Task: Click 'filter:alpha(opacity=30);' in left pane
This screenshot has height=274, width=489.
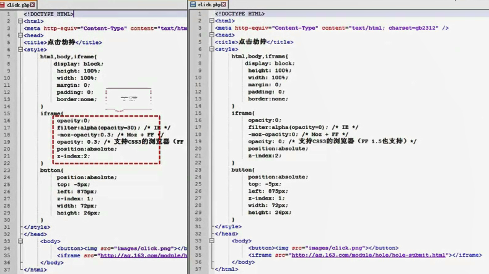Action: [x=99, y=128]
